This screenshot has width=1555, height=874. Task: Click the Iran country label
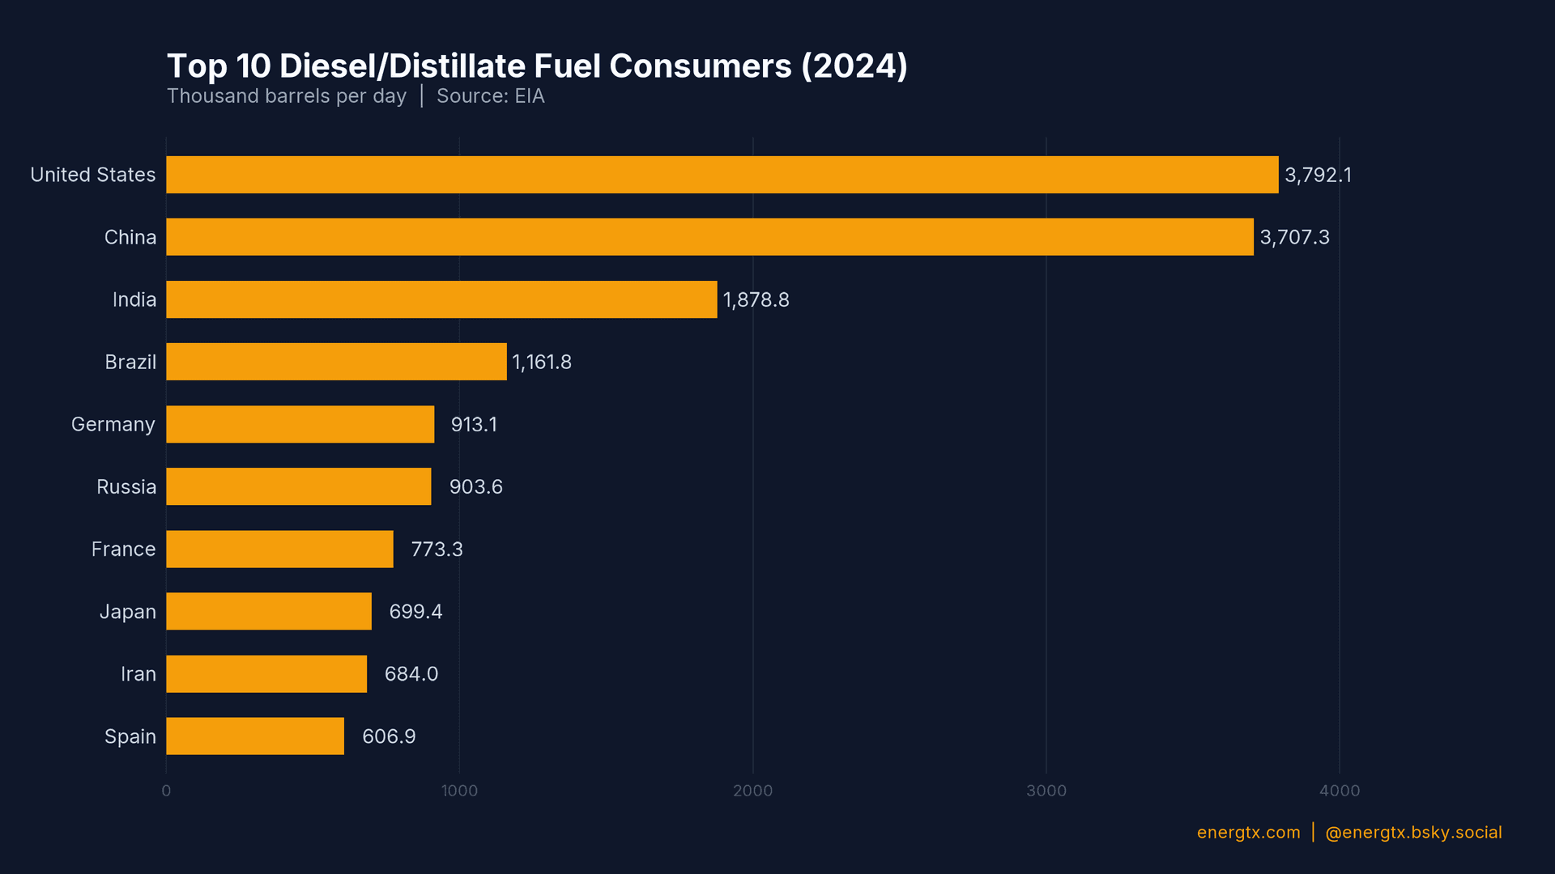point(139,673)
